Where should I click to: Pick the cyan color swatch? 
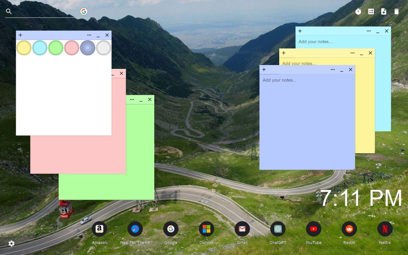(x=40, y=48)
